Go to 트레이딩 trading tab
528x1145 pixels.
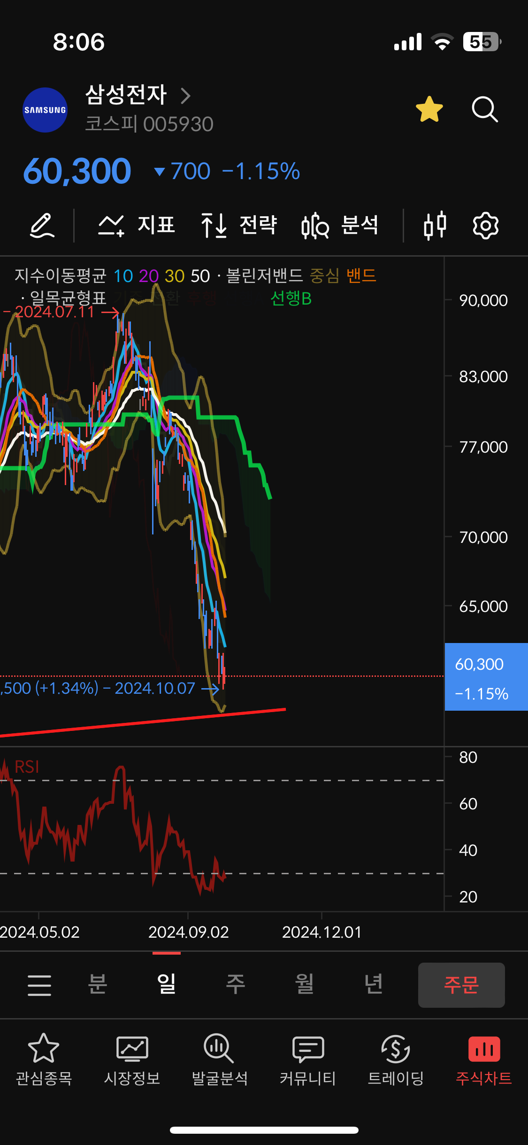click(396, 1060)
